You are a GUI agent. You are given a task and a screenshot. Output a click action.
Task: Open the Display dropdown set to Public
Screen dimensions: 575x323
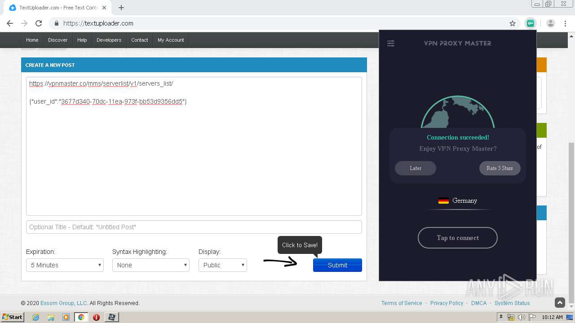coord(223,265)
